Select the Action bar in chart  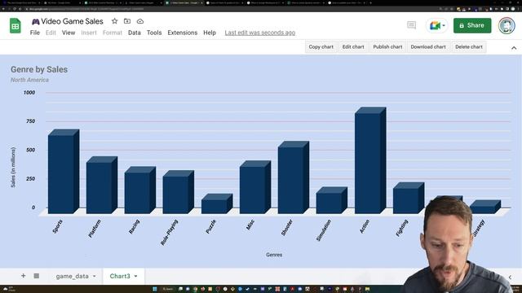(x=370, y=160)
